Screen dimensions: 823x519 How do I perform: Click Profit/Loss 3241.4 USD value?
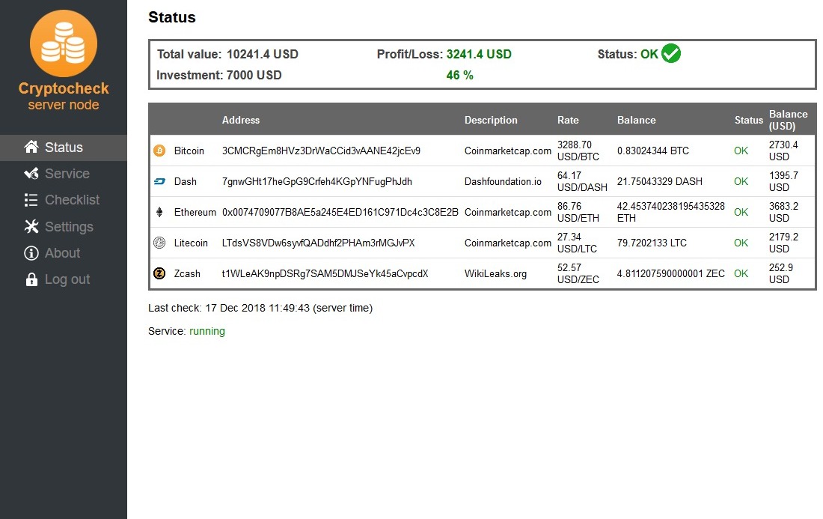(479, 54)
